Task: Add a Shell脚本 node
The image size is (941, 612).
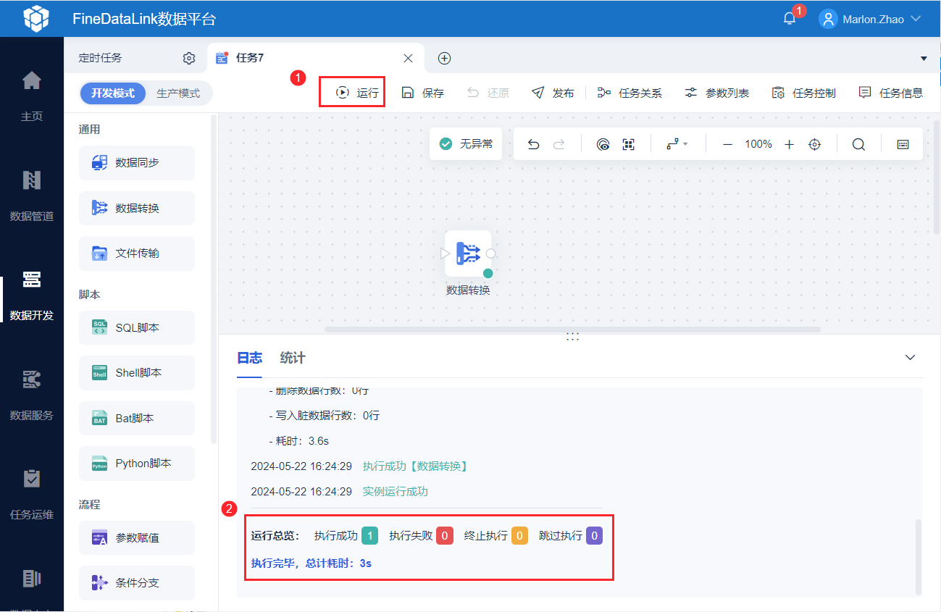Action: (x=137, y=373)
